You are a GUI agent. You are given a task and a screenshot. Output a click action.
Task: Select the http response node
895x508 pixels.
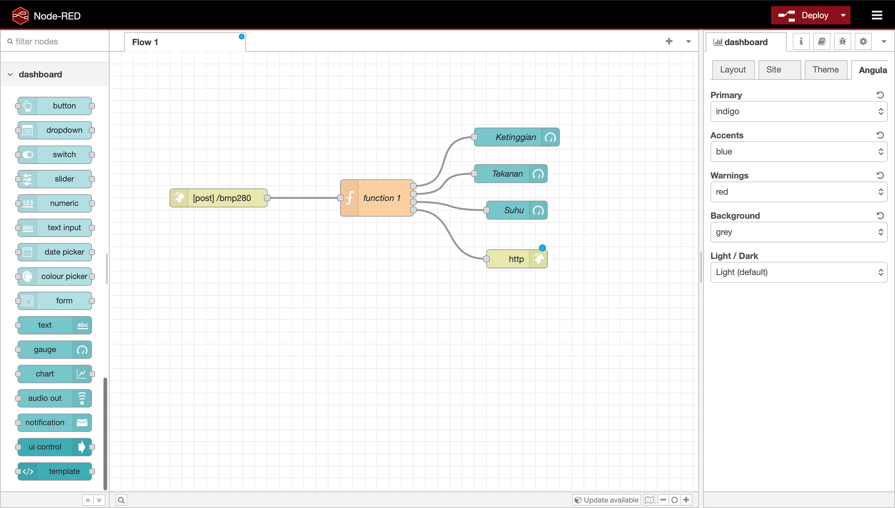pyautogui.click(x=516, y=259)
